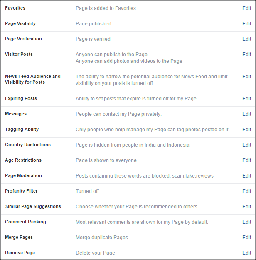Open Edit for Remove Page
The height and width of the screenshot is (260, 256).
point(246,253)
